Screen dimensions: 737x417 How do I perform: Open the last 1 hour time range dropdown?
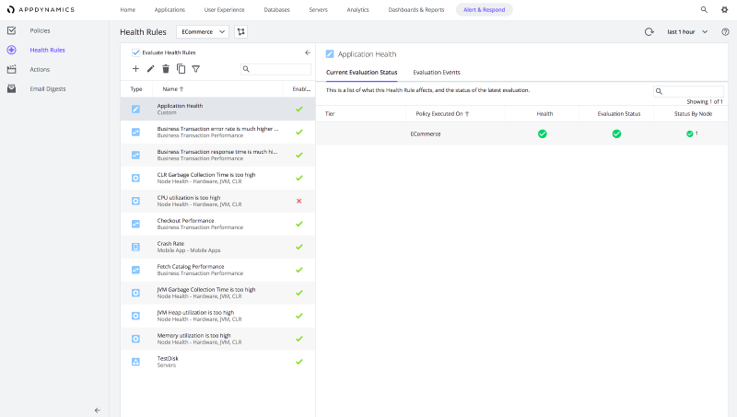pos(686,32)
